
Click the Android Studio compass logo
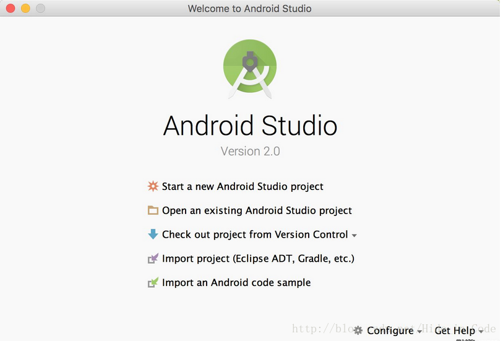[250, 69]
